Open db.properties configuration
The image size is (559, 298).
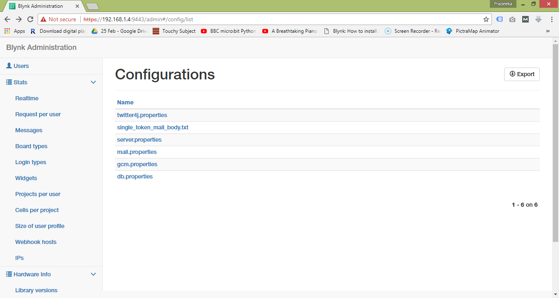pos(135,176)
